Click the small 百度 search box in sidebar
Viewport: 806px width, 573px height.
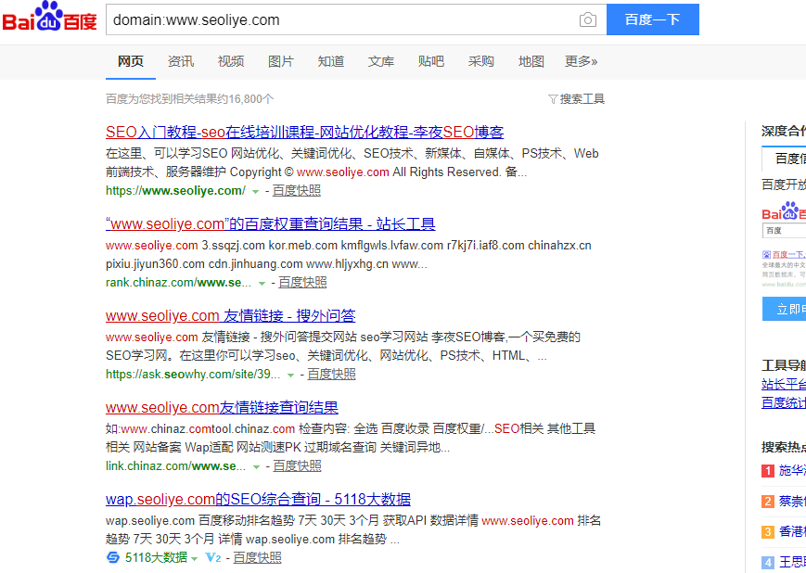pyautogui.click(x=785, y=231)
